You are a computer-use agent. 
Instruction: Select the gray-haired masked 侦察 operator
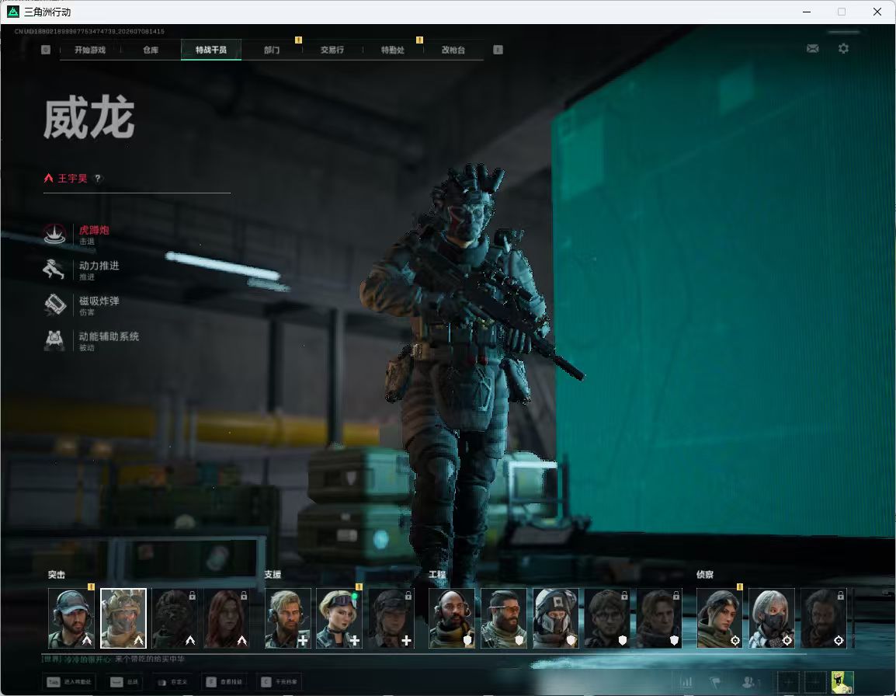(772, 618)
